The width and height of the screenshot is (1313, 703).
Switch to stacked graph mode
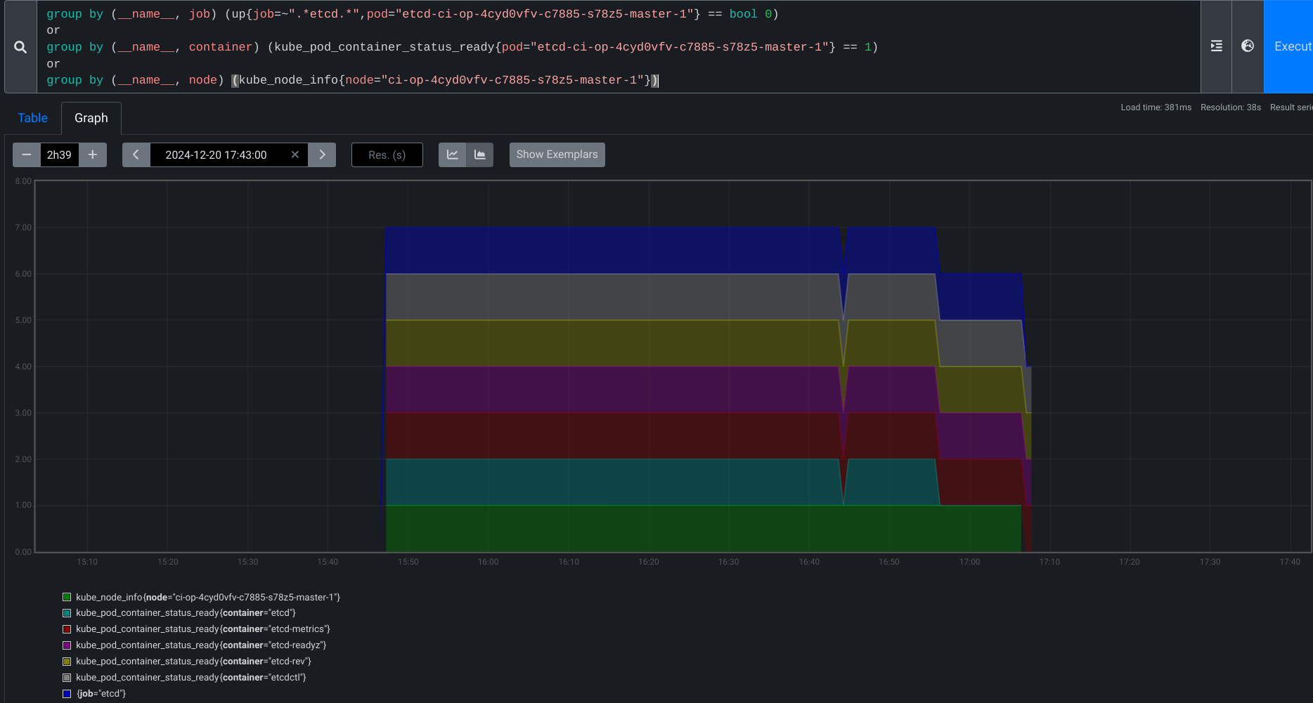coord(480,155)
